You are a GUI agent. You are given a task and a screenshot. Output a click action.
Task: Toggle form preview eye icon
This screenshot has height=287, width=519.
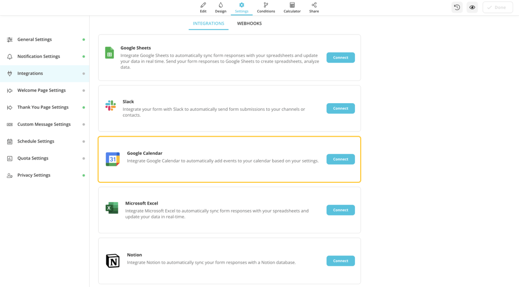[472, 7]
